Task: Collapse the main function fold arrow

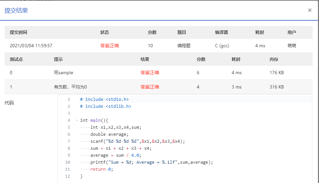Action: tap(77, 120)
